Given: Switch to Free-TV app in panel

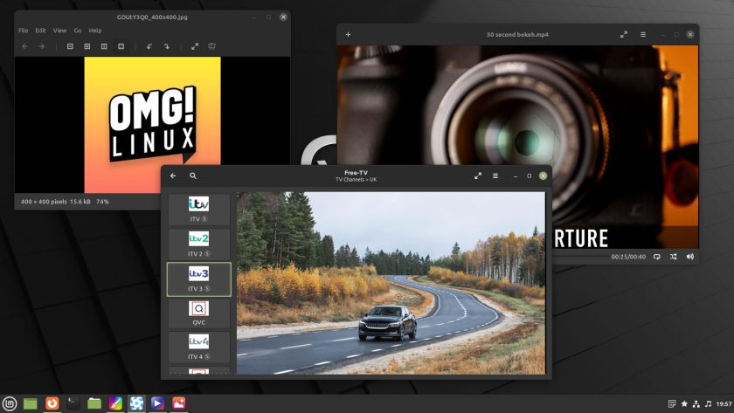Looking at the screenshot, I should click(x=136, y=403).
